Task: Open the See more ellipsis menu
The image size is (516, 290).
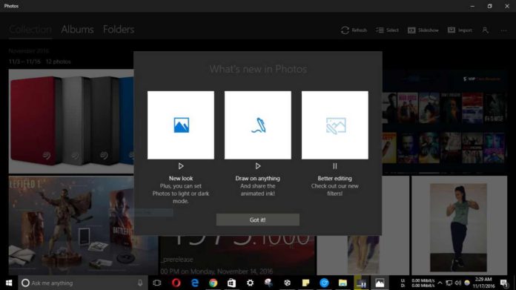Action: point(504,30)
